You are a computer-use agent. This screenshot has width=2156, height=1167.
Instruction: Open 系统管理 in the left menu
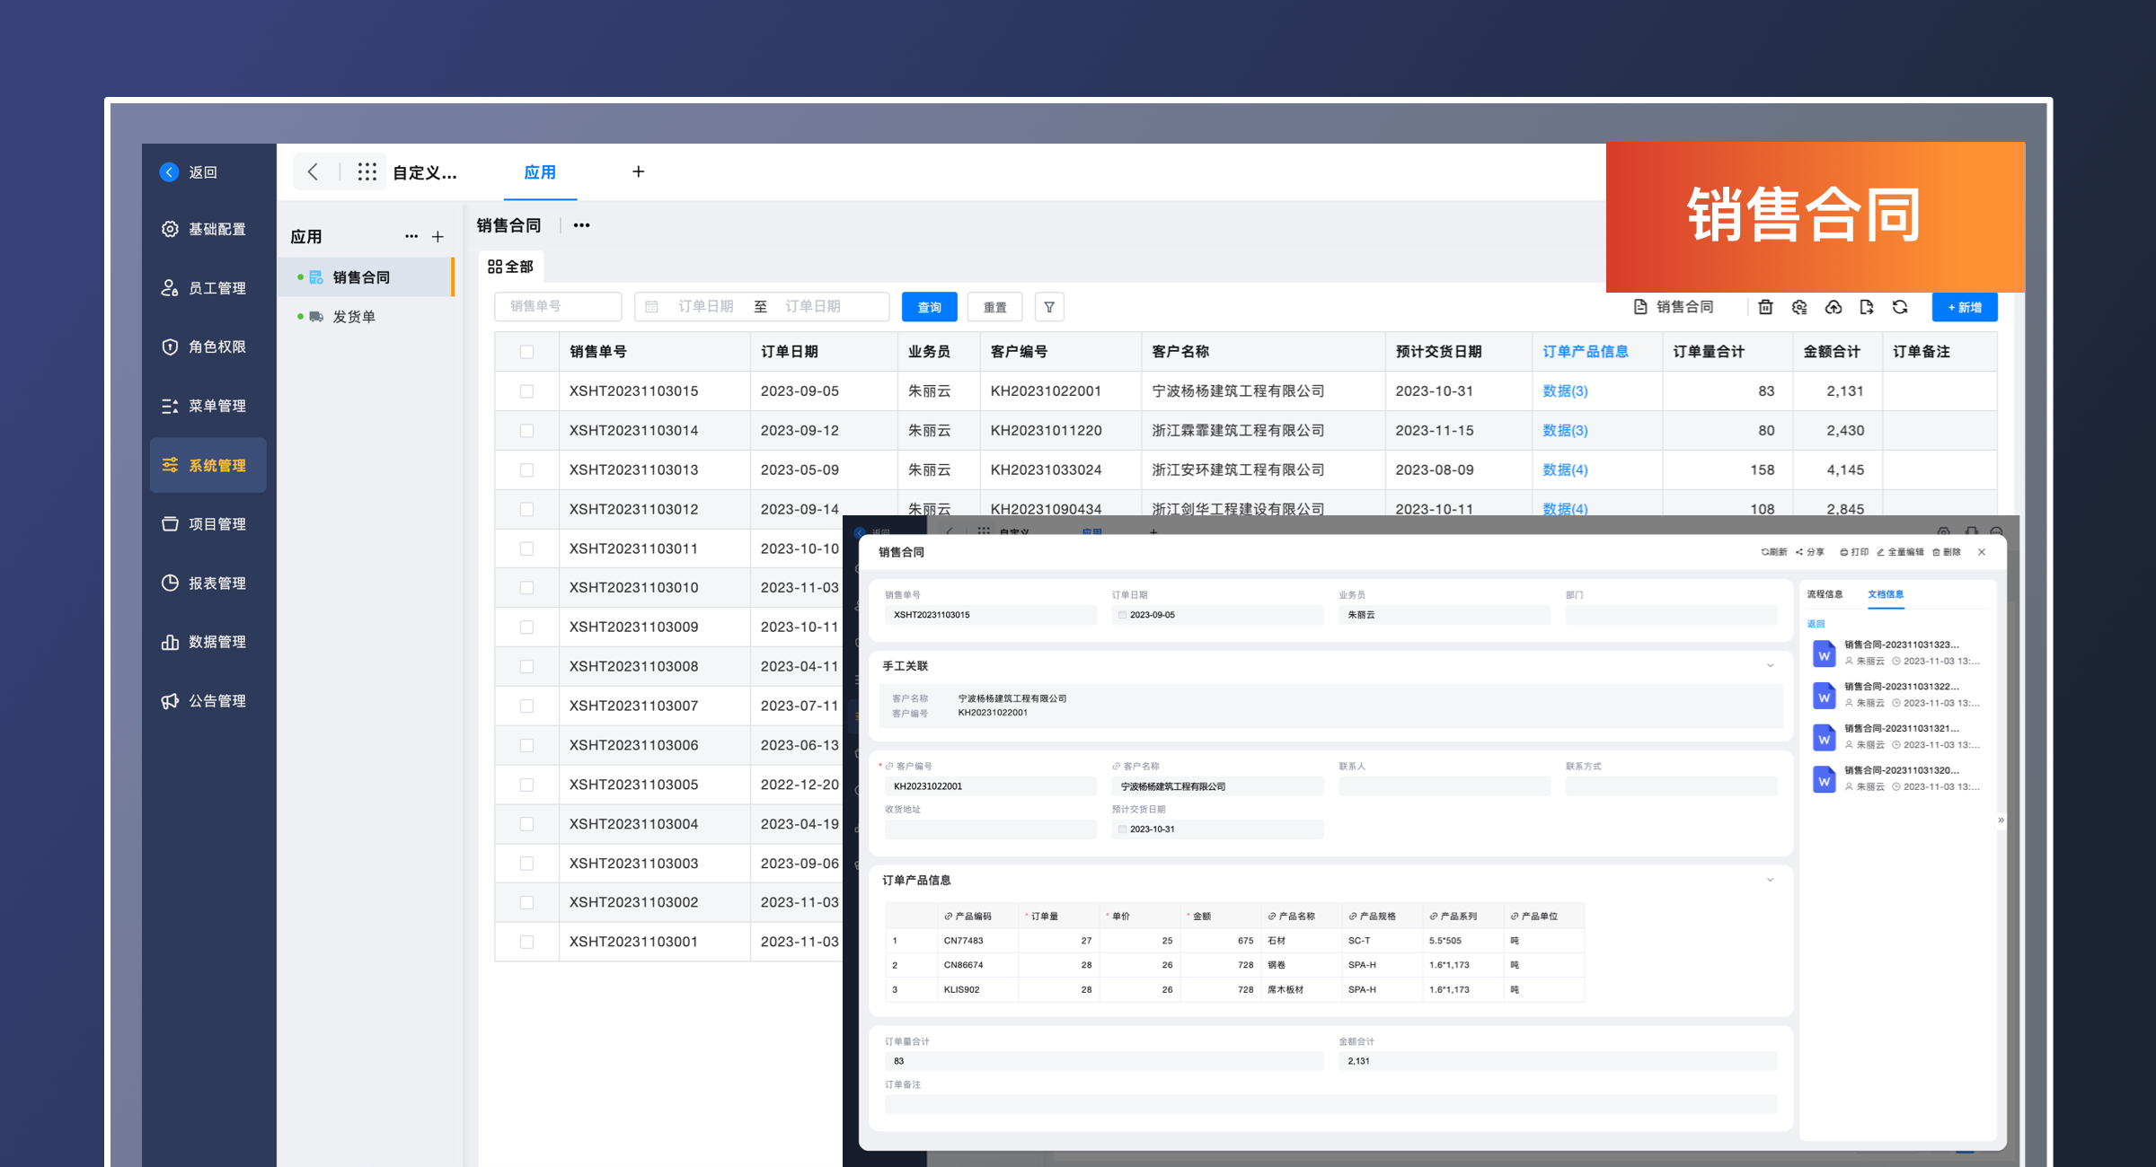[x=208, y=465]
